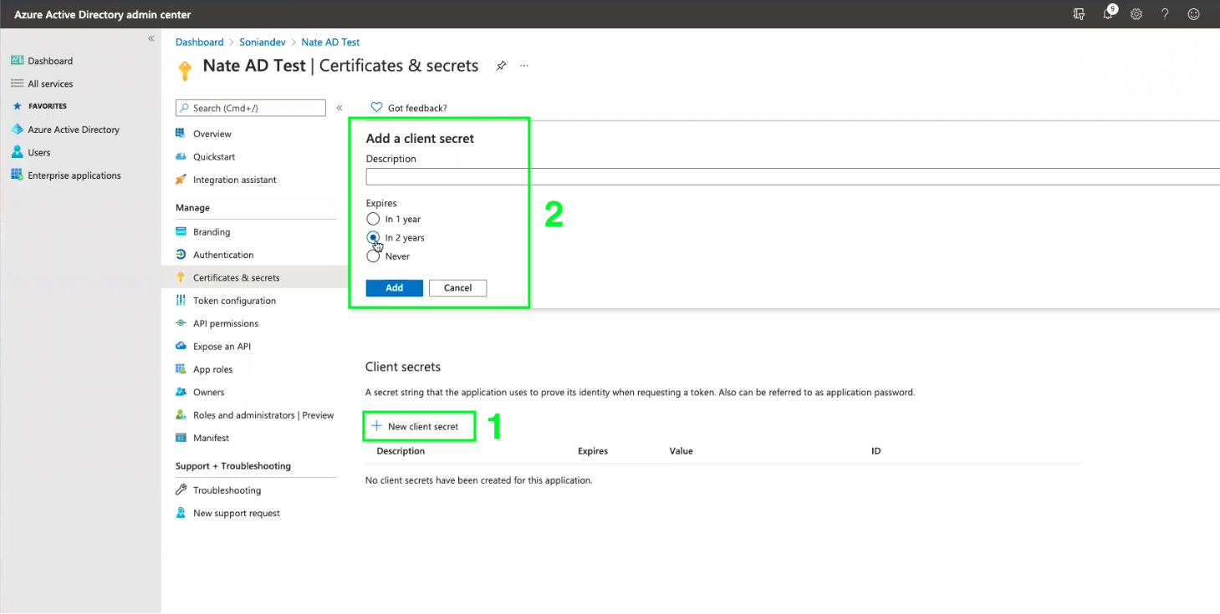Click the Search (Cmd+/) box
Screen dimensions: 1220x614
point(251,108)
